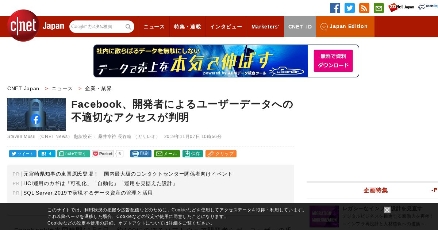This screenshot has width=438, height=230.
Task: Open PR link 元宮崎県知事の東国原氏登壇
Action: (128, 174)
